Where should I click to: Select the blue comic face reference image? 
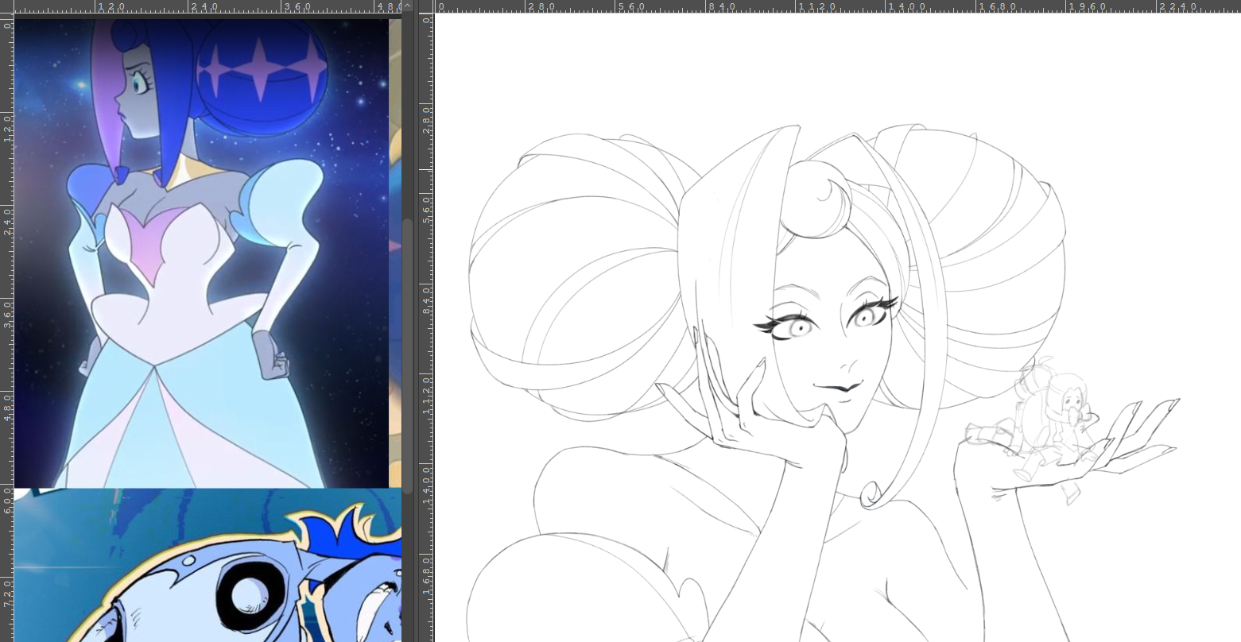point(207,568)
